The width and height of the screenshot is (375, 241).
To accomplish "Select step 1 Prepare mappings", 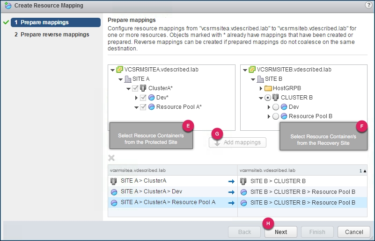I will [x=56, y=22].
